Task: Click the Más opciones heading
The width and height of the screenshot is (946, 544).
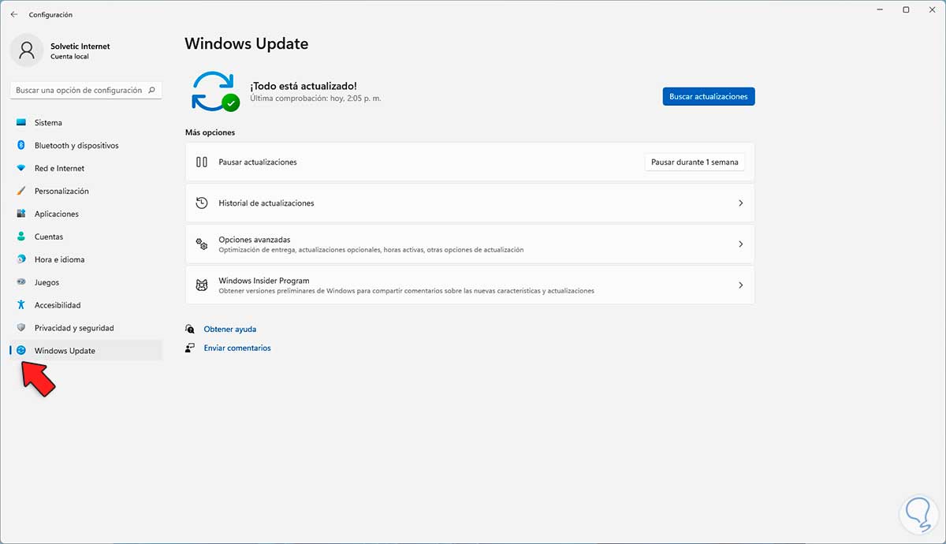Action: (210, 133)
